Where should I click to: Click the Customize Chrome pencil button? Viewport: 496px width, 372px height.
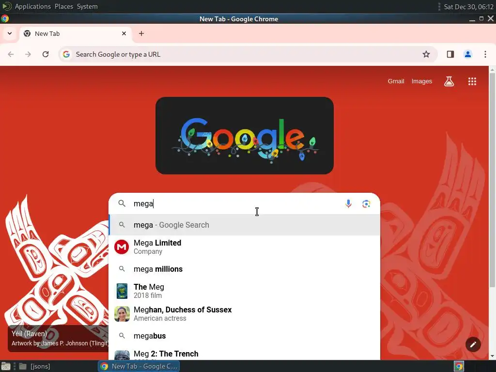click(473, 344)
